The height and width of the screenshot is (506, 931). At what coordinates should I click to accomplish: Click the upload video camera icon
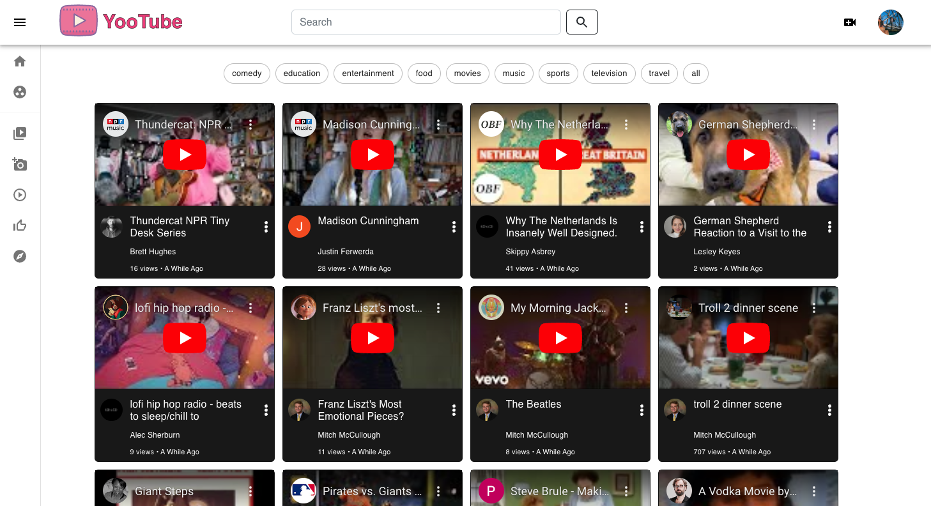[850, 22]
